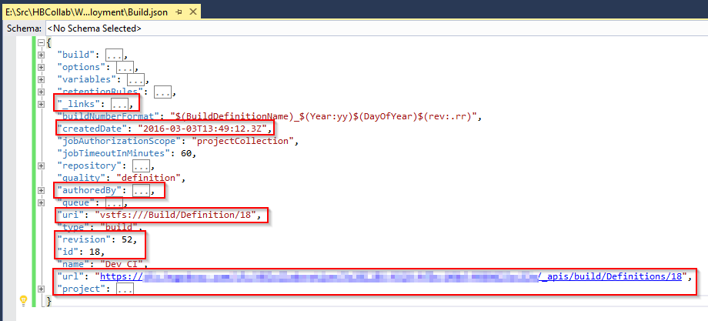Screen dimensions: 708x321
Task: Click the collapsed ellipsis box after "project"
Action: (x=125, y=289)
